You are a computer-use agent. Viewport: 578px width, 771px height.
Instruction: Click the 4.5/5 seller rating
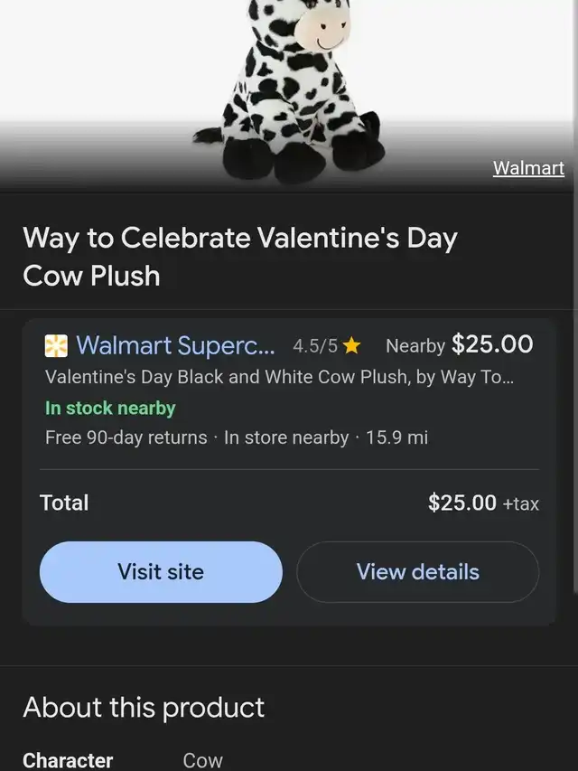315,346
